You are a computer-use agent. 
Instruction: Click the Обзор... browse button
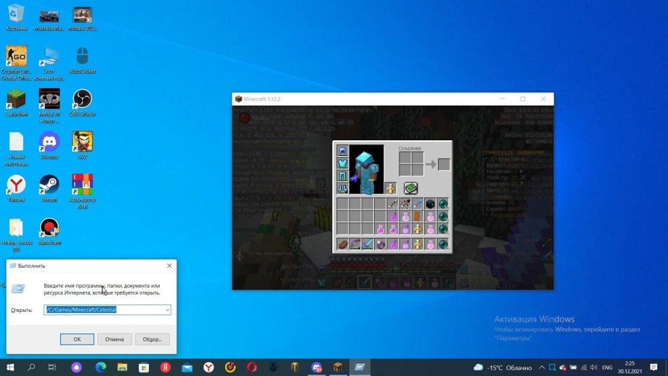coord(152,339)
